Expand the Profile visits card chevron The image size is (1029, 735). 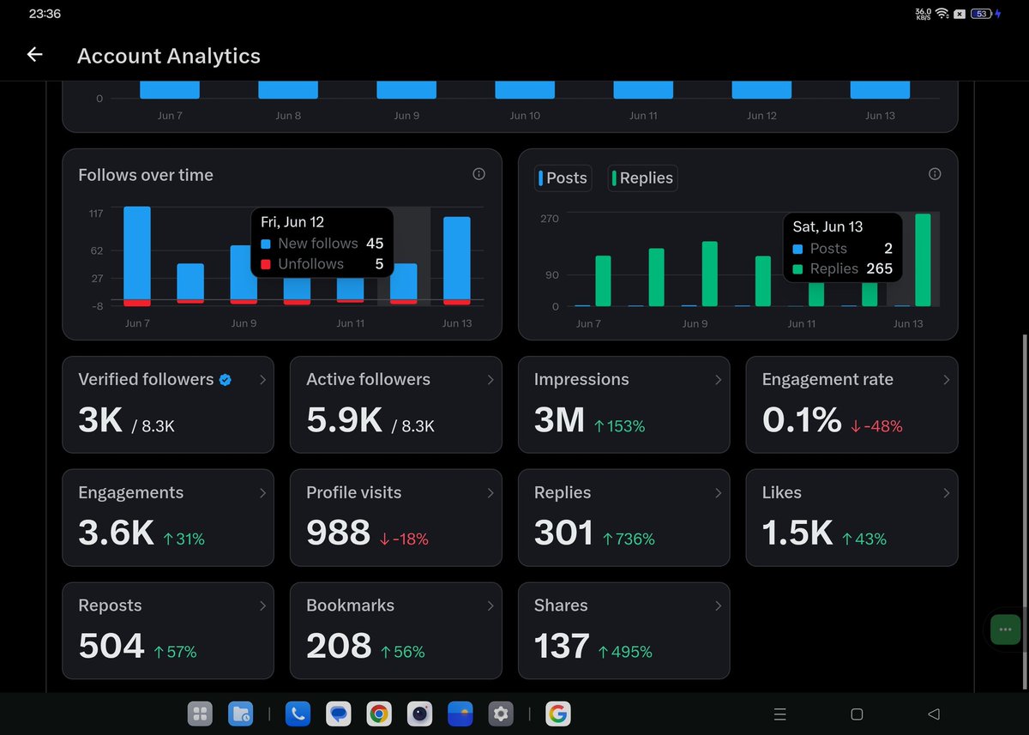[x=490, y=493]
